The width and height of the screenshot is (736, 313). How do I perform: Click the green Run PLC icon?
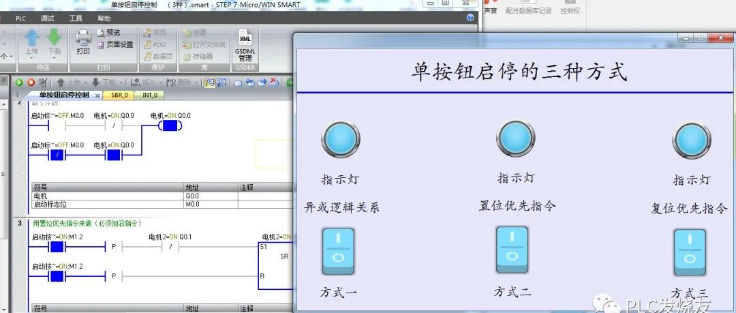(x=19, y=83)
